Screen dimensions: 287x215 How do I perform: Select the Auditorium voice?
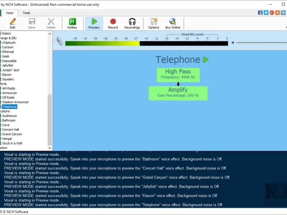click(10, 116)
